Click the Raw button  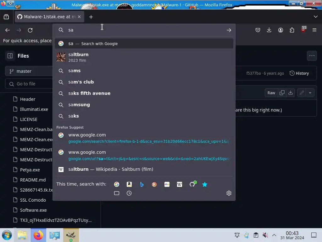point(271,93)
